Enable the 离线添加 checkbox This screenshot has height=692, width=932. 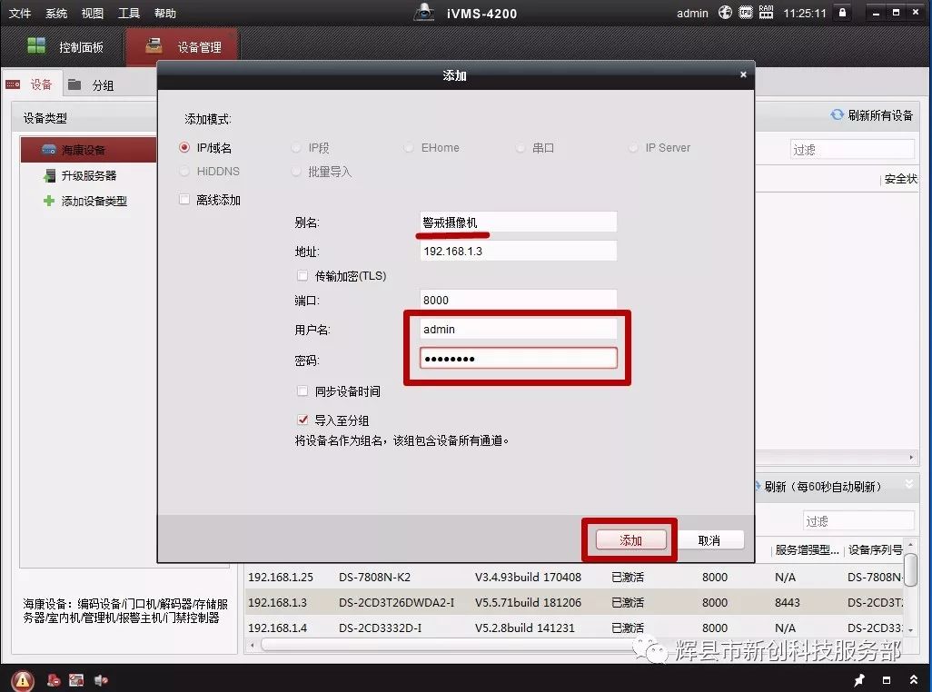click(x=184, y=200)
